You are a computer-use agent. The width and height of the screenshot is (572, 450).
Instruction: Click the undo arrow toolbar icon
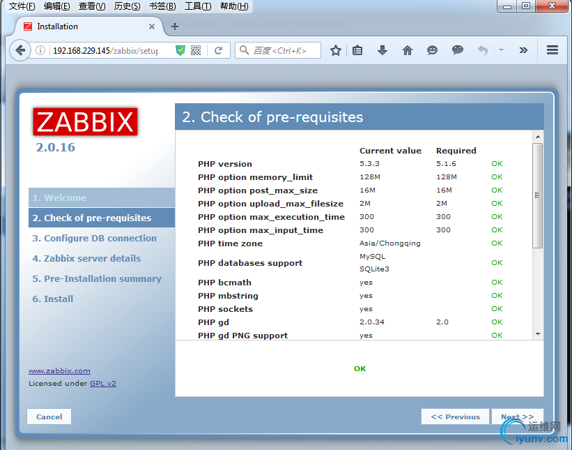[x=483, y=50]
